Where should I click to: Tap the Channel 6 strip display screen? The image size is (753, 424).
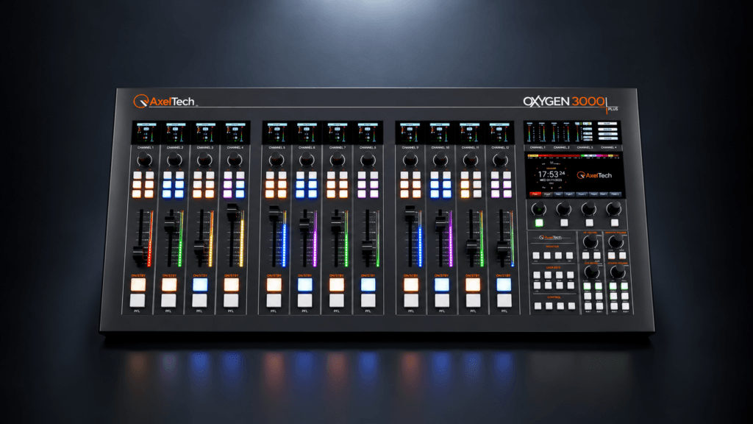coord(307,132)
